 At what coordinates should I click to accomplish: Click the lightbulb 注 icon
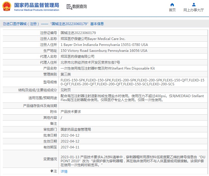pos(52,171)
